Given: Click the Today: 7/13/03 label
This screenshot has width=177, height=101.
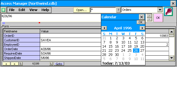Looking at the screenshot, I should tap(116, 63).
